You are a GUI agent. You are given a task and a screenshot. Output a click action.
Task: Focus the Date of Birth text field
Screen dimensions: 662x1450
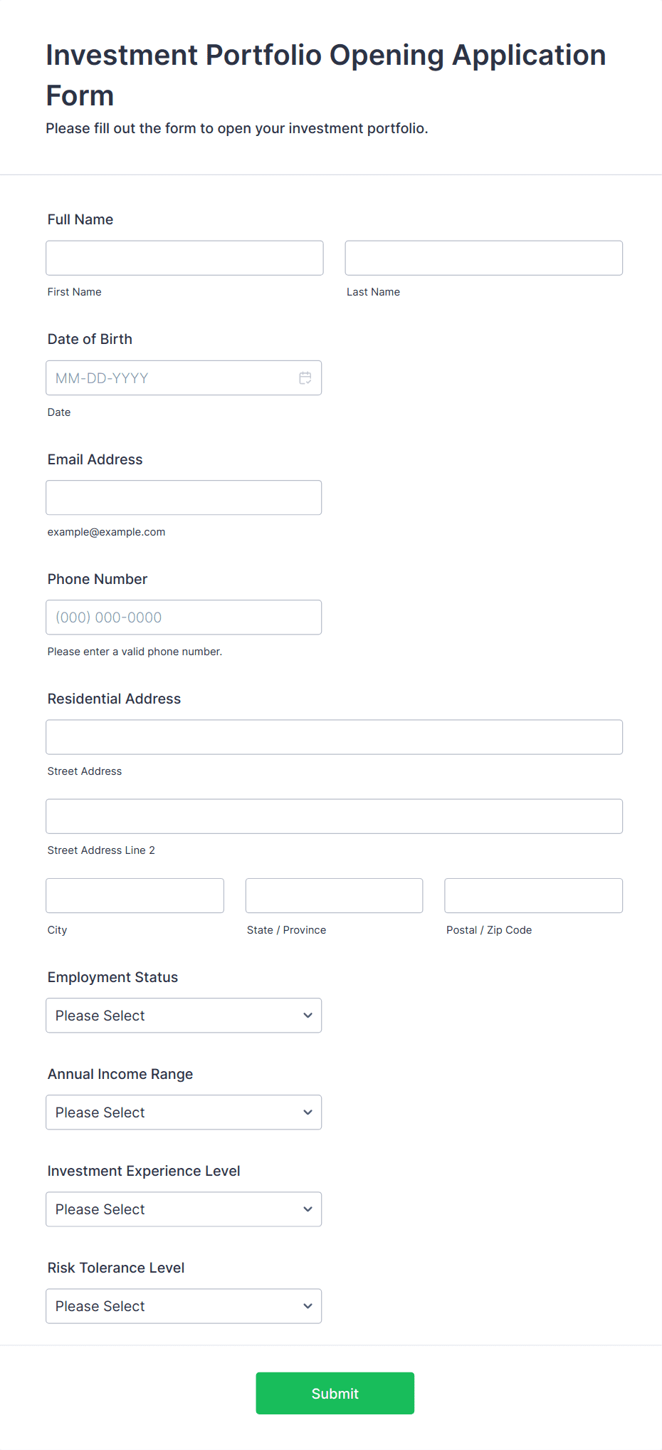[x=171, y=378]
